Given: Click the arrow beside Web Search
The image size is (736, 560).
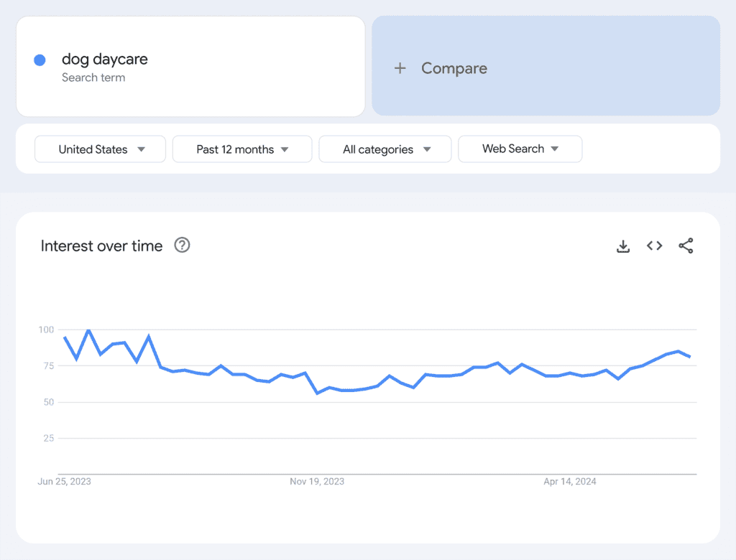Looking at the screenshot, I should pos(555,149).
